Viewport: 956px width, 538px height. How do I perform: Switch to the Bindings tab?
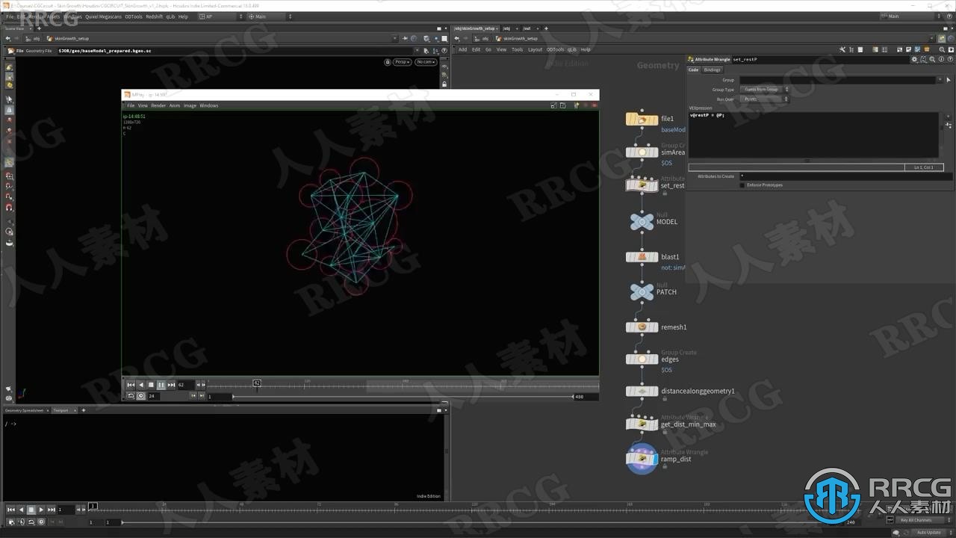[712, 69]
